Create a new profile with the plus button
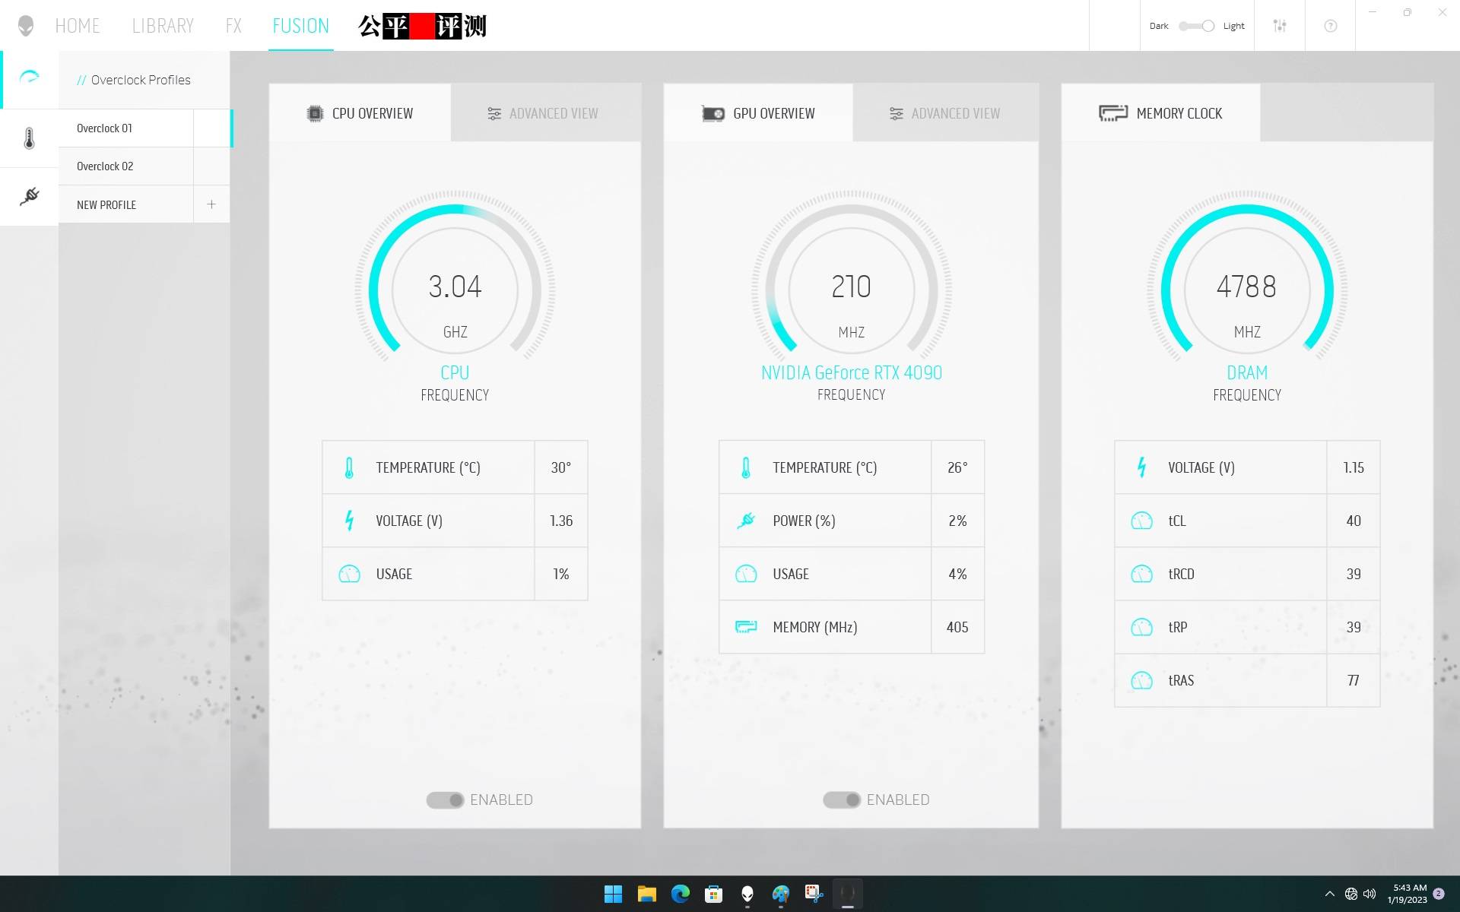 click(x=211, y=204)
